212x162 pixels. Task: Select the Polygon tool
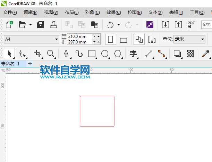118,54
